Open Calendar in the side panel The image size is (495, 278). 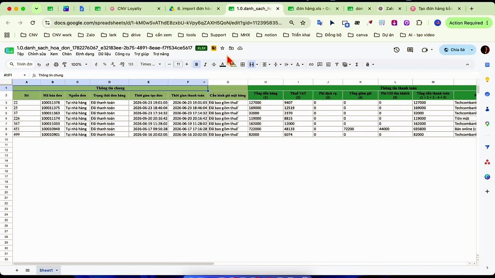(487, 64)
